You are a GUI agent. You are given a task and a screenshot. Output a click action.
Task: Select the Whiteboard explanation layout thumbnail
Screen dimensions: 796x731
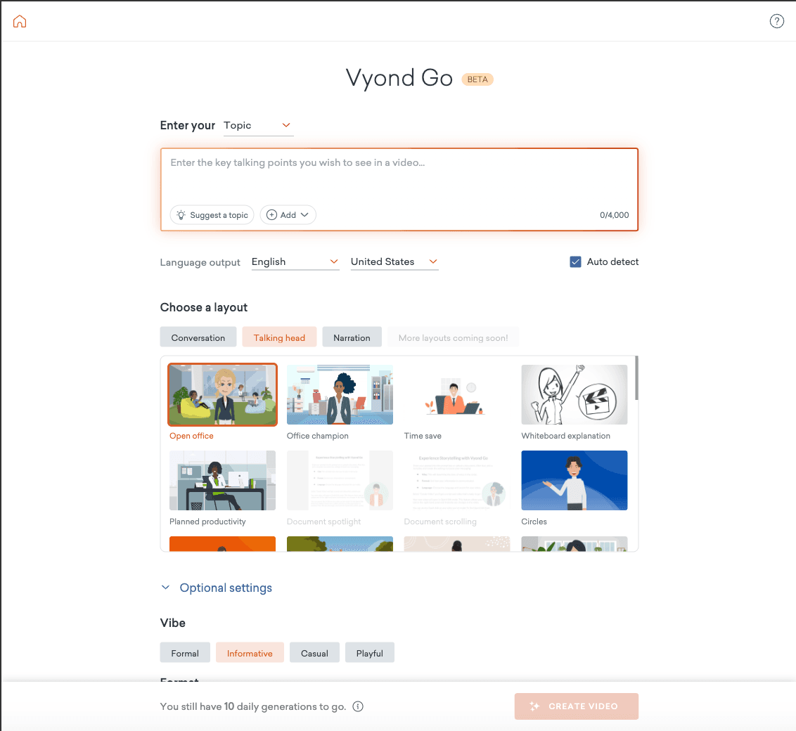(574, 394)
